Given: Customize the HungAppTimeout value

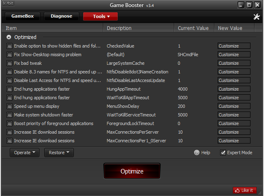Looking at the screenshot, I should pyautogui.click(x=234, y=89).
